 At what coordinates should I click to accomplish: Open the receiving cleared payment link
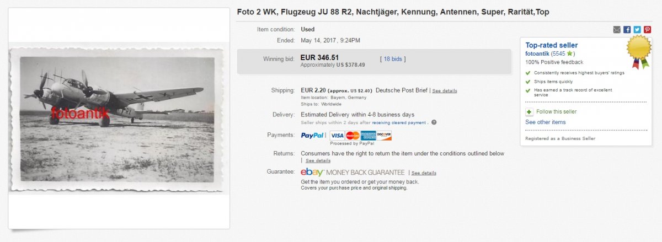(x=399, y=122)
